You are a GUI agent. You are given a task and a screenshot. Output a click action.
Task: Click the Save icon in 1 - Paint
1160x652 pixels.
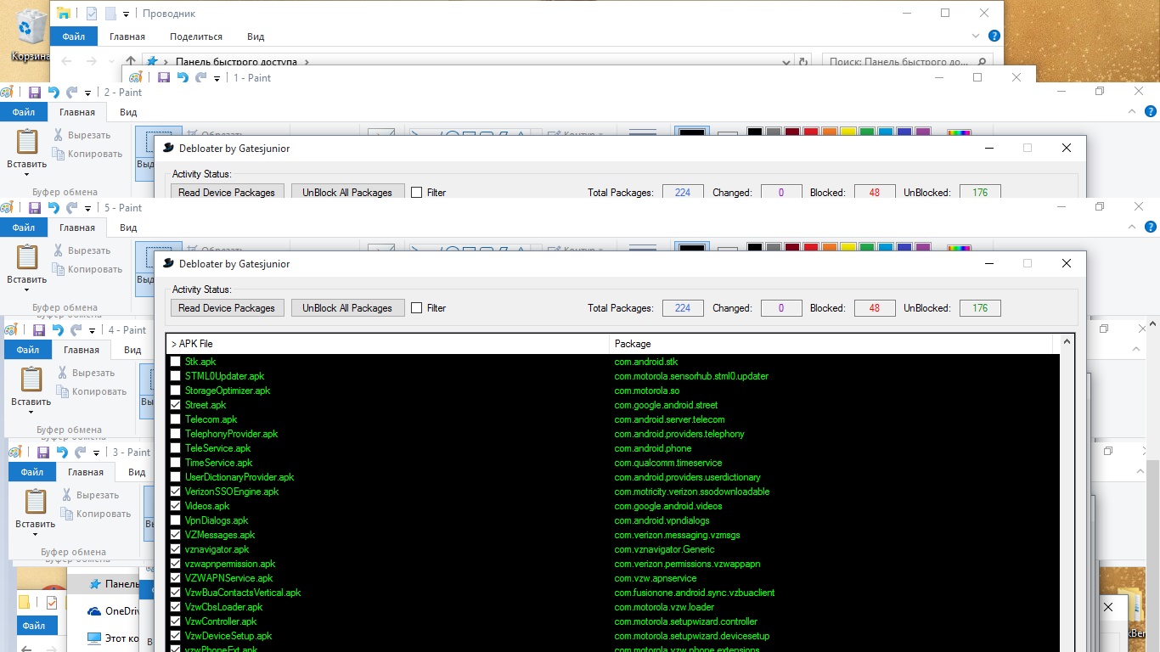click(163, 77)
